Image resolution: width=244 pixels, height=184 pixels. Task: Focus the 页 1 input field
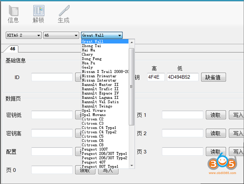[x=183, y=115]
